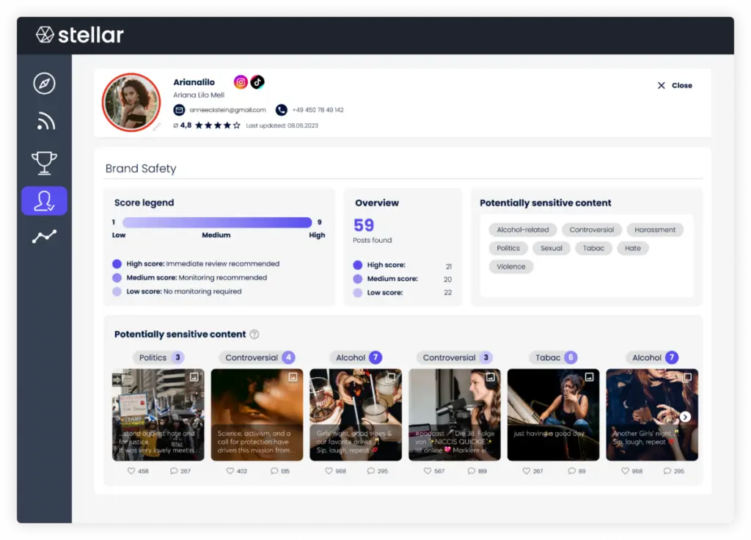Toggle the Harassment content filter
Viewport: 751px width, 540px height.
[x=654, y=229]
